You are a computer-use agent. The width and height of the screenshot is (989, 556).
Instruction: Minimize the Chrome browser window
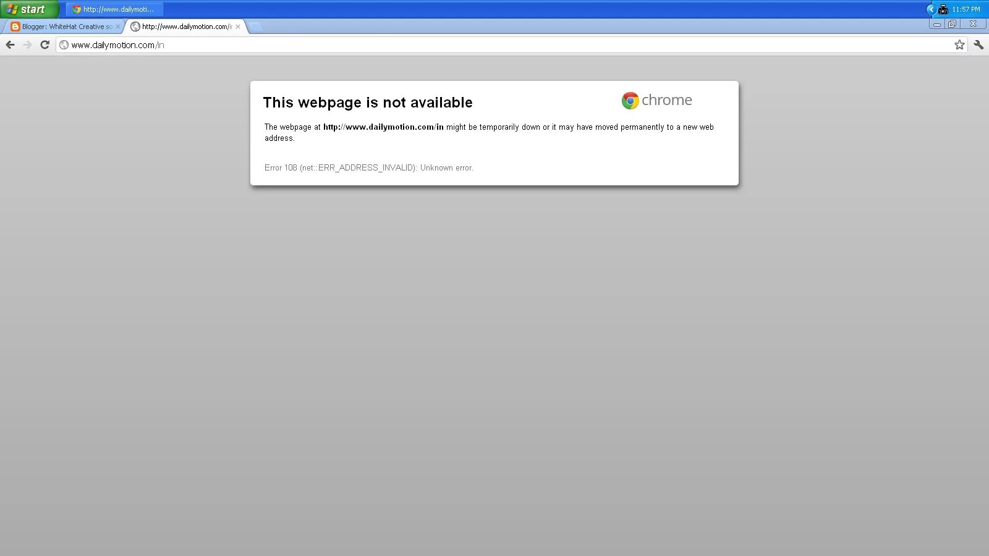click(937, 24)
